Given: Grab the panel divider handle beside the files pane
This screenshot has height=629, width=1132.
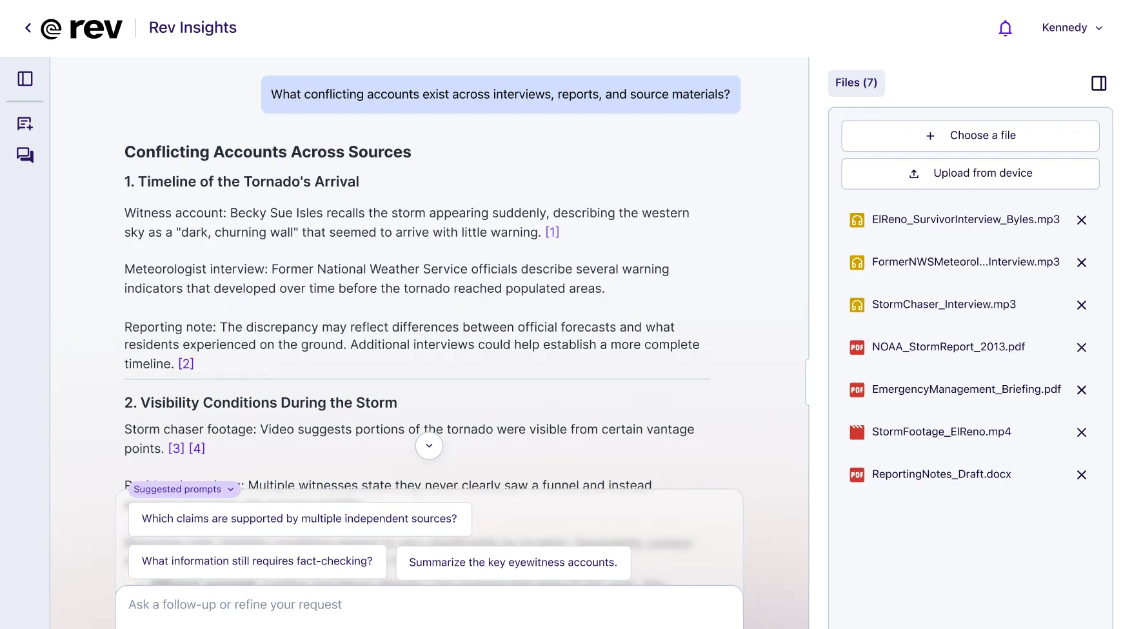Looking at the screenshot, I should point(808,382).
